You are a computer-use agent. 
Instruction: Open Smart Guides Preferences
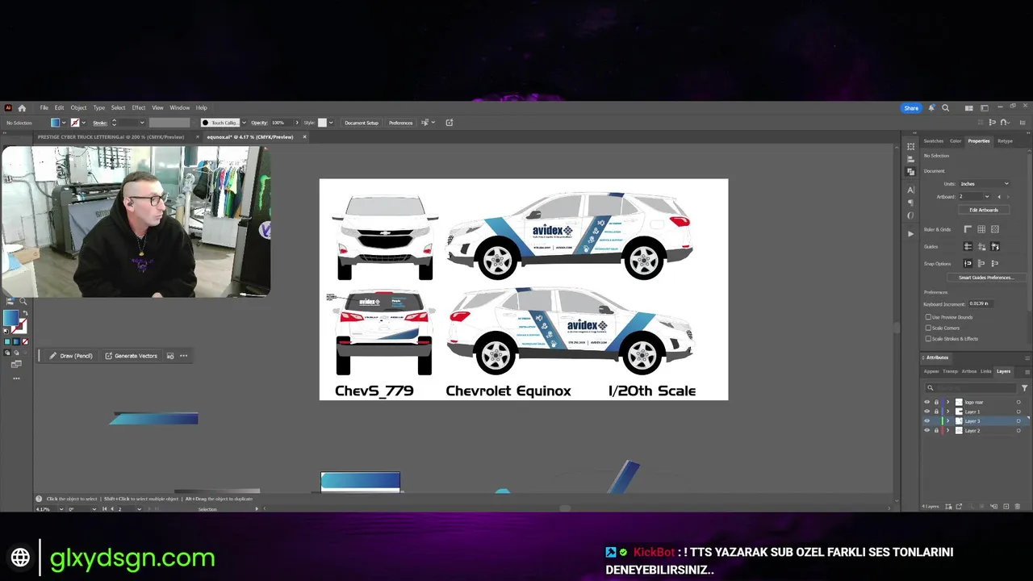(x=986, y=278)
